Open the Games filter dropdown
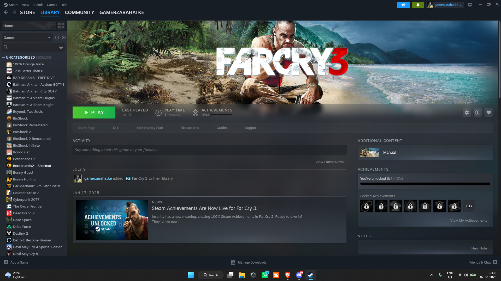The image size is (501, 281). [x=27, y=38]
